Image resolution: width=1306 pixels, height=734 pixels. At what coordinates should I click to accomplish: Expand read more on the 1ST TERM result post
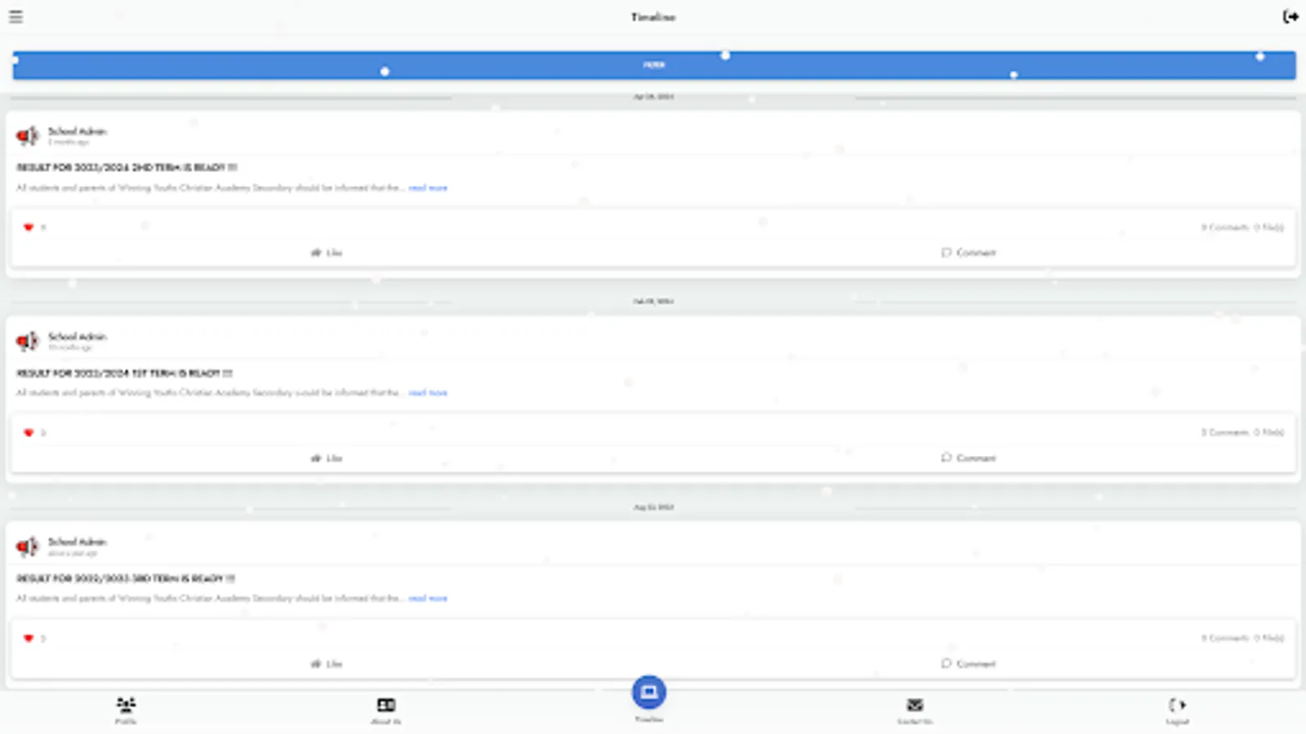click(428, 392)
